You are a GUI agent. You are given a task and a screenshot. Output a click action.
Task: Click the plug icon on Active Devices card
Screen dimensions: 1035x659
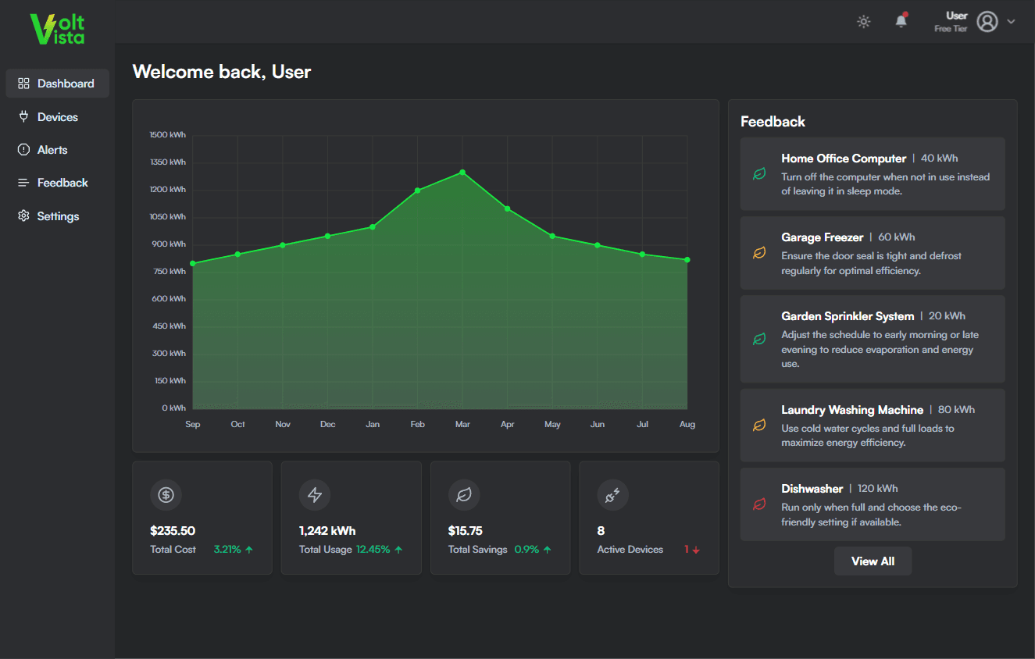613,494
